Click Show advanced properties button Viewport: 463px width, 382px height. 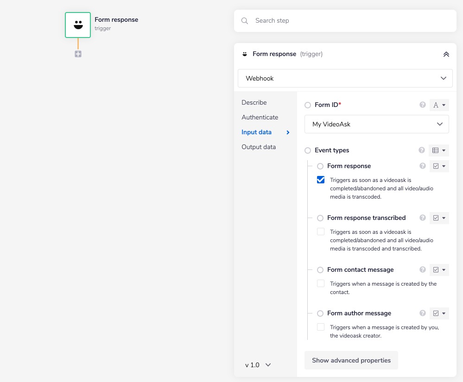[x=351, y=360]
